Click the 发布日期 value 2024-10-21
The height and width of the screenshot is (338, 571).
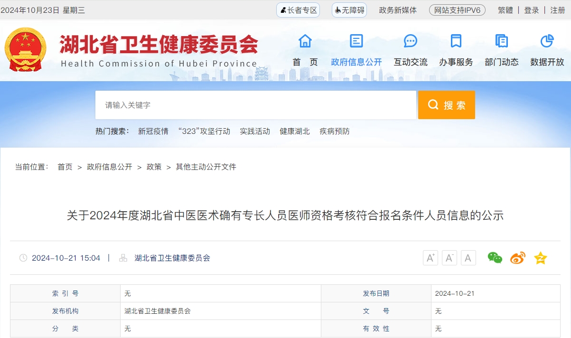tap(455, 294)
